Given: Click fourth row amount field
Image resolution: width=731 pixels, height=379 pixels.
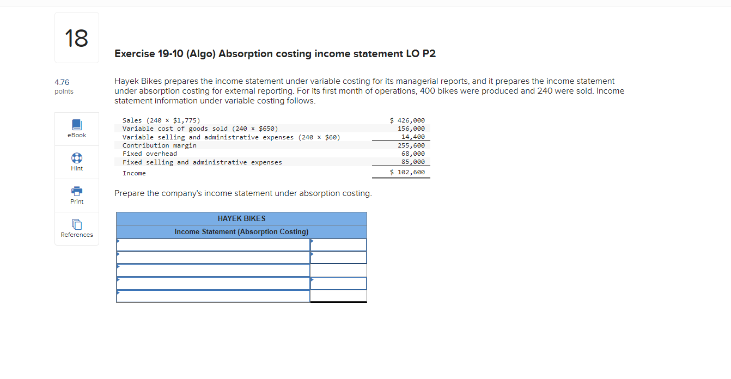Looking at the screenshot, I should pos(338,283).
